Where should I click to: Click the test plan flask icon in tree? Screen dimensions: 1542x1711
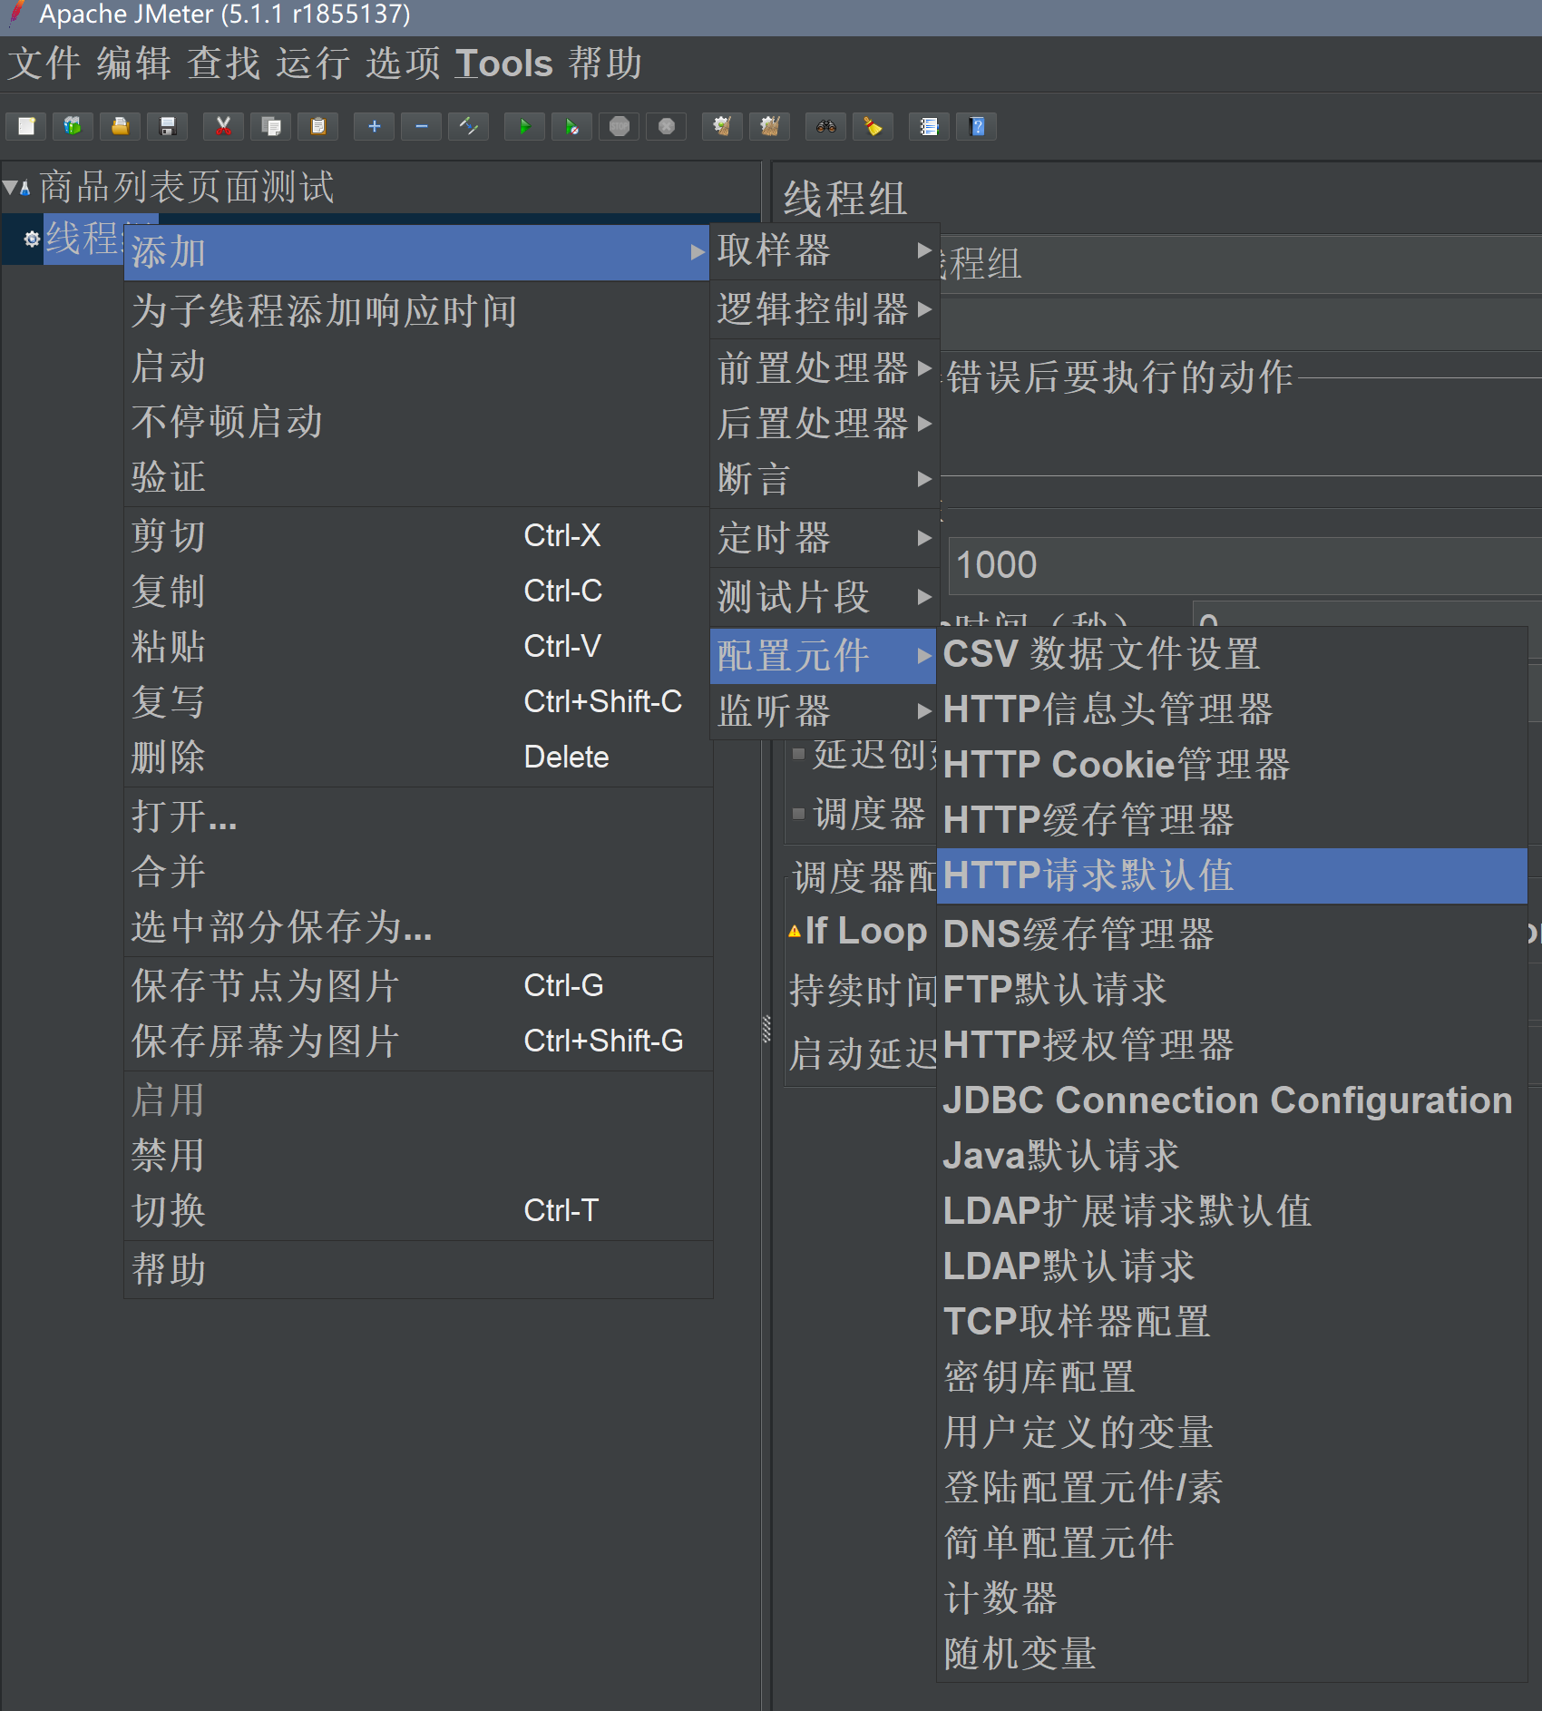click(x=25, y=189)
